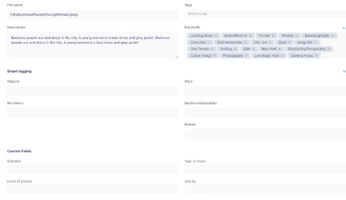Click the Standort custom field
The height and width of the screenshot is (200, 346).
click(93, 169)
